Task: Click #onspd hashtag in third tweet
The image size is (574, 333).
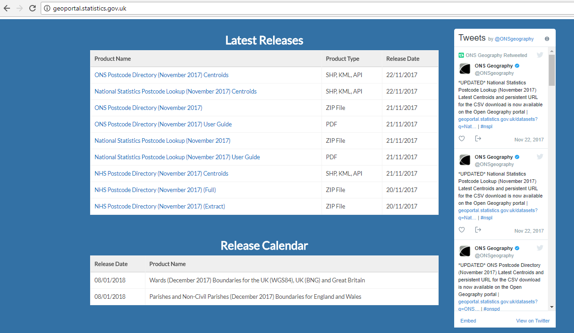Action: 492,309
